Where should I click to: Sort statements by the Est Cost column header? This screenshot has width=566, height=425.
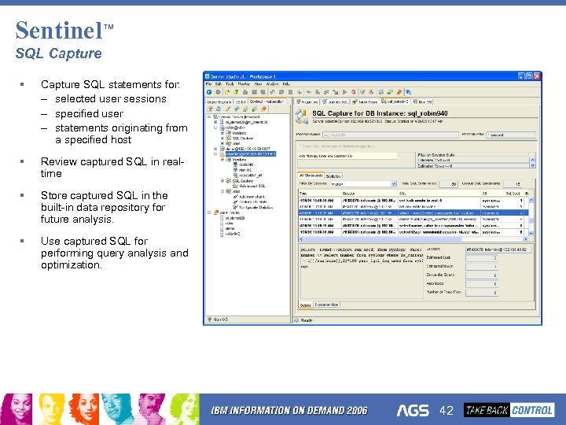tap(513, 194)
